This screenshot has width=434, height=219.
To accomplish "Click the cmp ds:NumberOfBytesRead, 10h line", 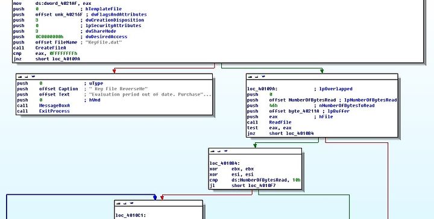I will (x=255, y=180).
